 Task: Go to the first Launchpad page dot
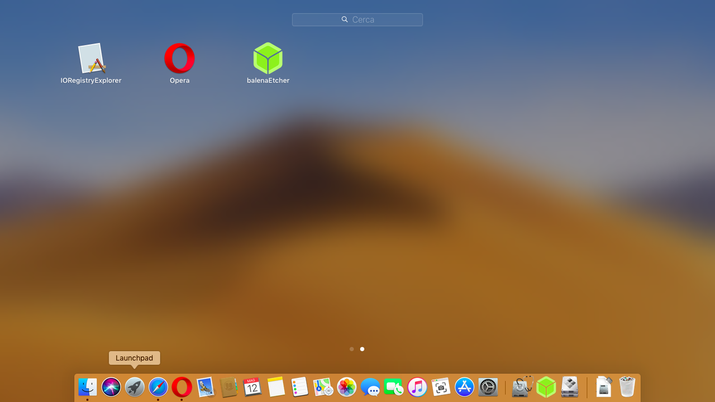(351, 349)
